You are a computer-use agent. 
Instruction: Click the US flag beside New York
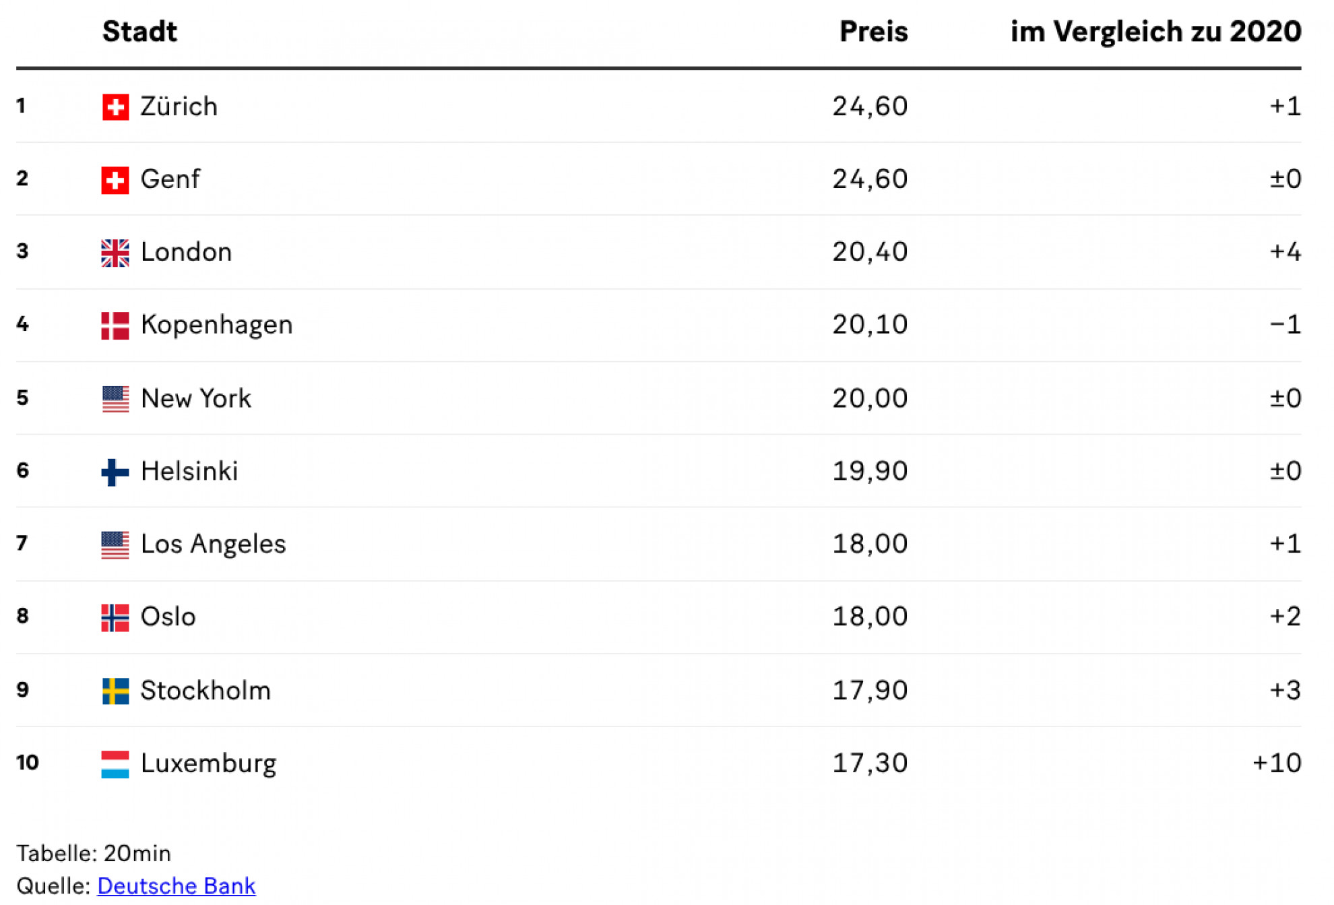(x=115, y=399)
